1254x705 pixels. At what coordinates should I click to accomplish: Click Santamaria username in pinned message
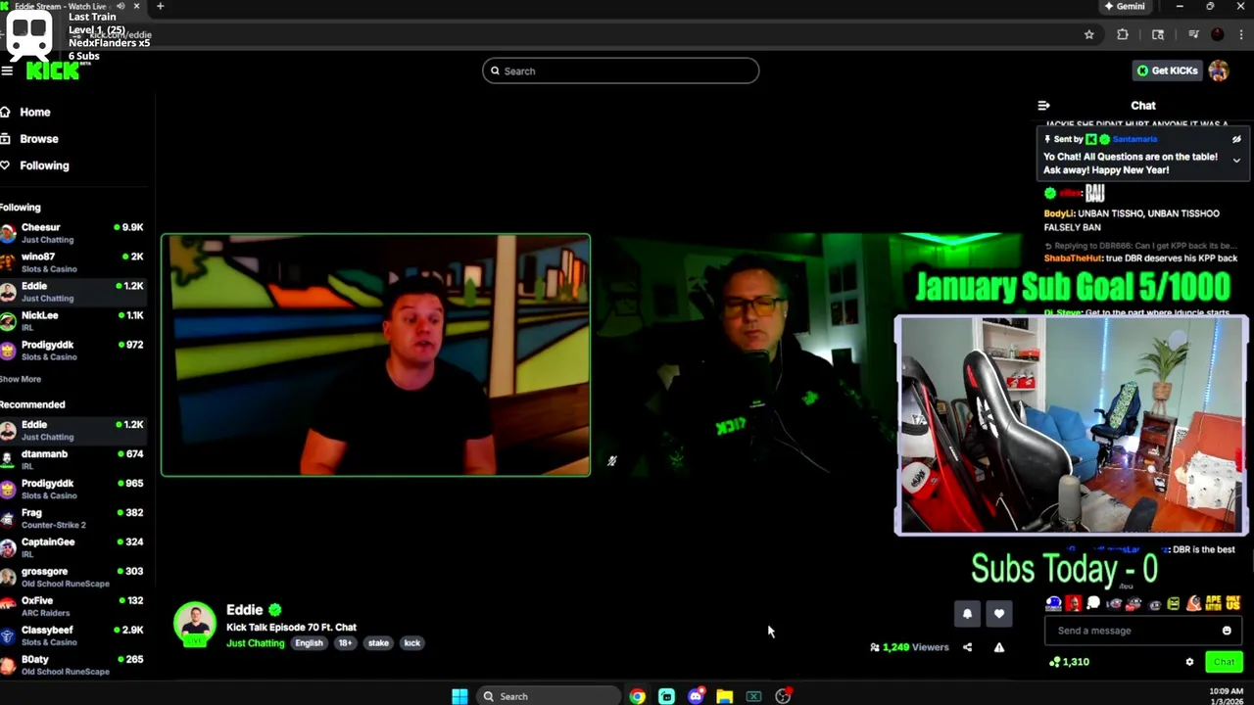pyautogui.click(x=1134, y=139)
